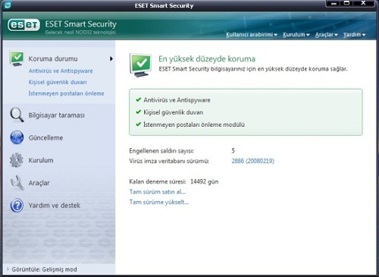Click the Kurulum gear icon

tap(17, 160)
